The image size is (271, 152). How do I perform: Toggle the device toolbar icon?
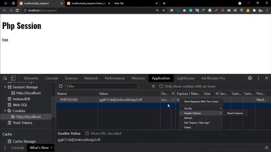click(13, 78)
